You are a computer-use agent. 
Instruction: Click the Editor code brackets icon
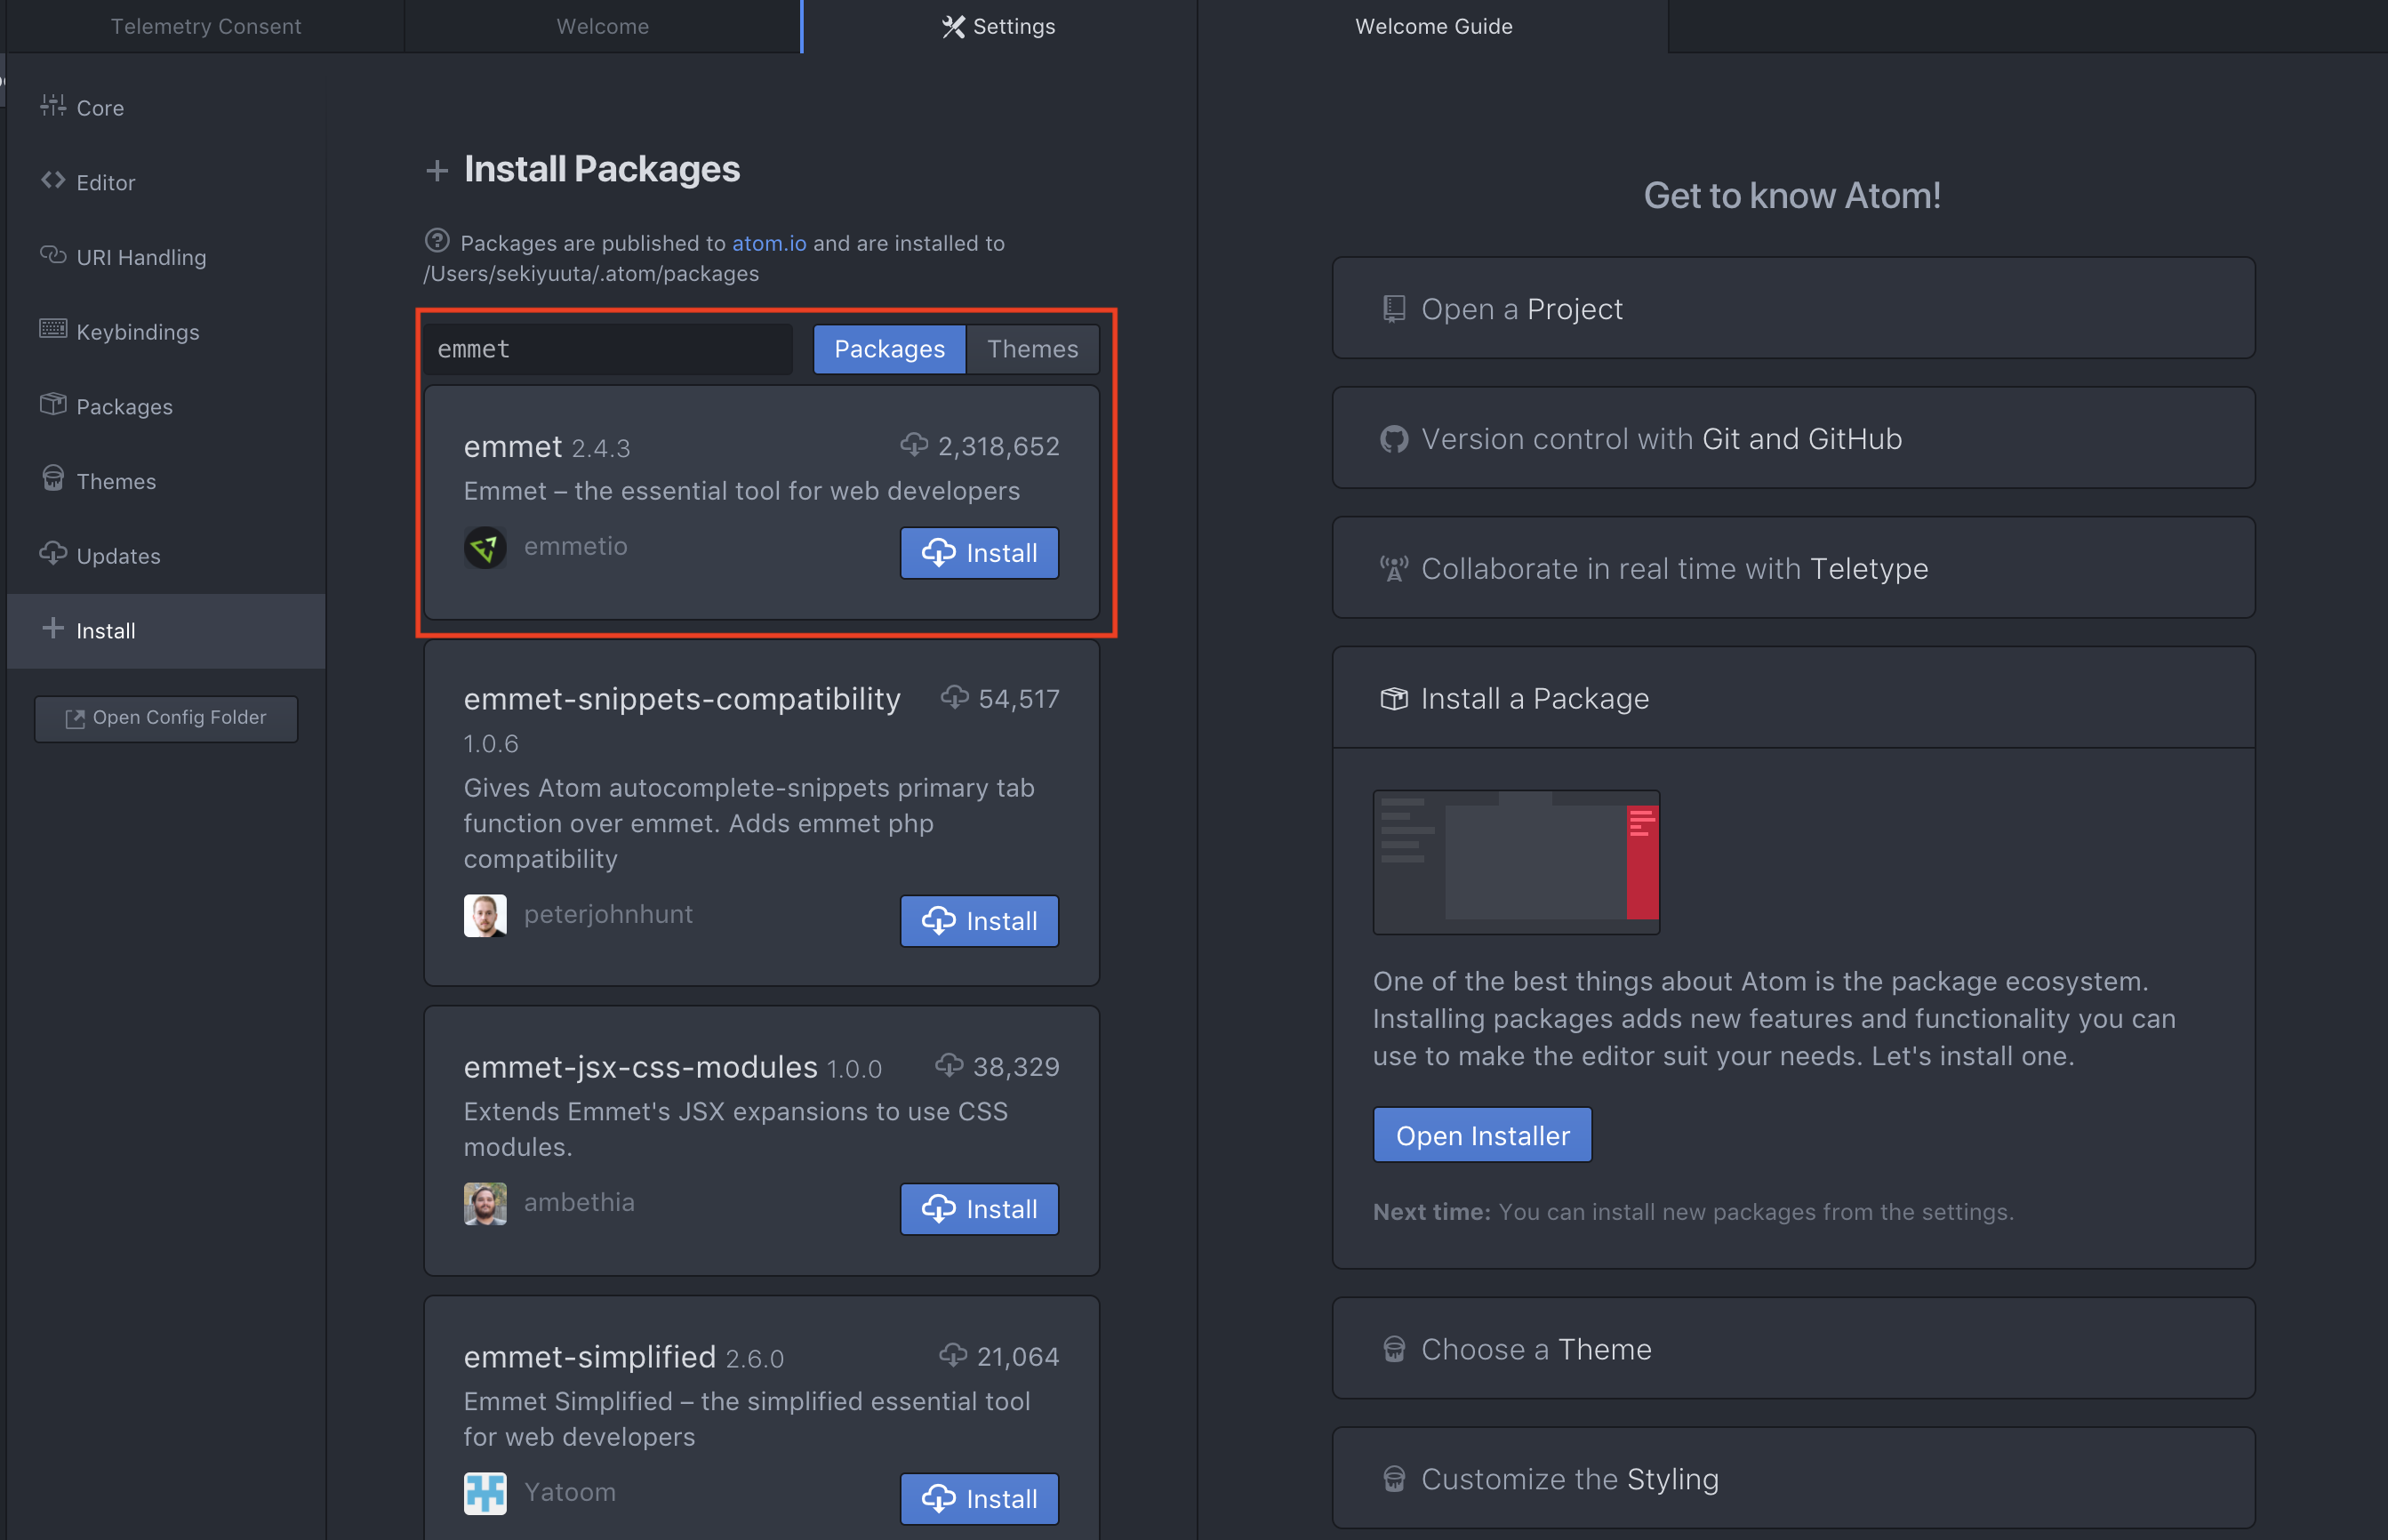tap(53, 181)
